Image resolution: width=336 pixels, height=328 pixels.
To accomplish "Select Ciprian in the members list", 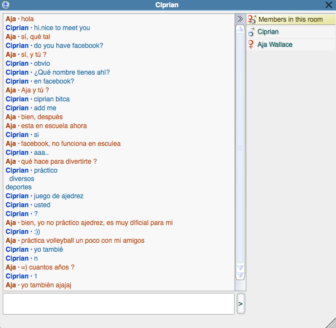I will [268, 32].
